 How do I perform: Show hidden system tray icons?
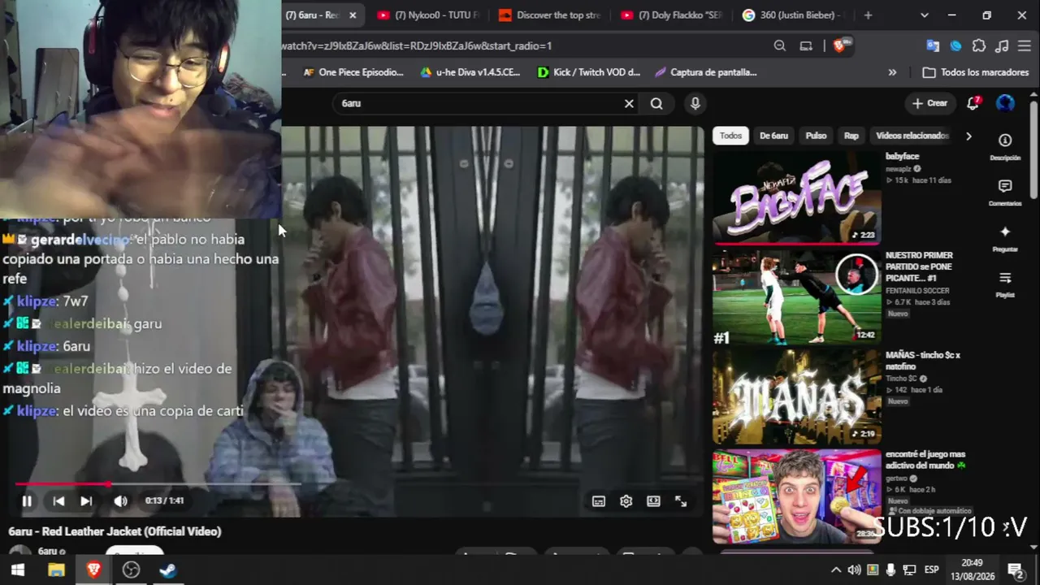(x=835, y=570)
